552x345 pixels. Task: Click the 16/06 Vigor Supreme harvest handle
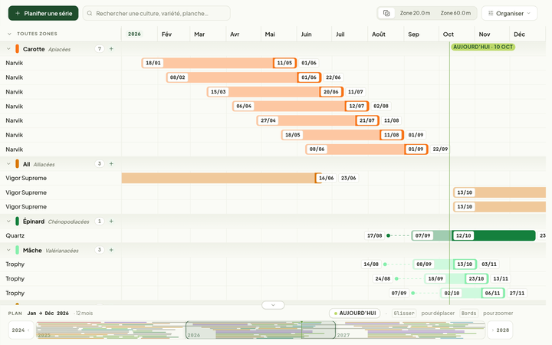click(x=326, y=178)
